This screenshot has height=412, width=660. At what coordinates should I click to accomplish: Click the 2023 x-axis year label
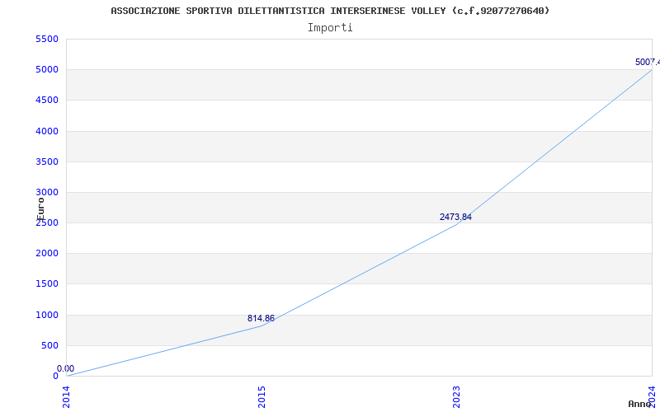point(457,397)
